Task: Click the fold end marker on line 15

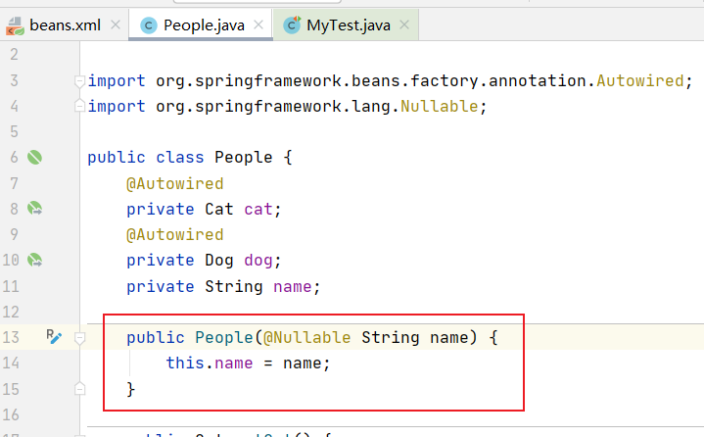Action: (80, 389)
